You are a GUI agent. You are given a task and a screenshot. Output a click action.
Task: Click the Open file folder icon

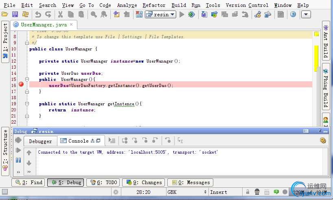tap(4, 14)
